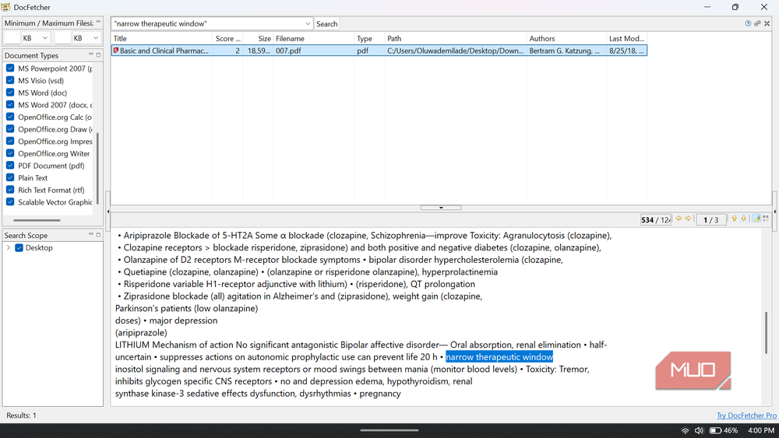Viewport: 779px width, 438px height.
Task: Collapse the right edge panel arrow
Action: point(774,212)
